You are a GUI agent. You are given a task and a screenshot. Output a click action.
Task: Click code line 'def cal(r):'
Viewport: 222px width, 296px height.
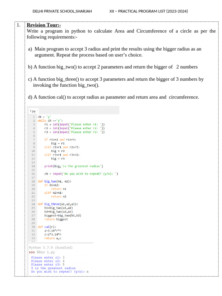coord(47,227)
